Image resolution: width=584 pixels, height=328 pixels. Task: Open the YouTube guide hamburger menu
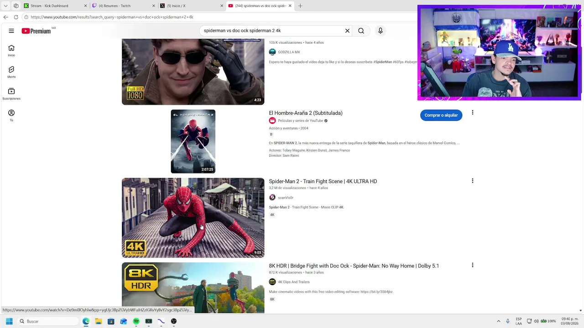tap(11, 31)
